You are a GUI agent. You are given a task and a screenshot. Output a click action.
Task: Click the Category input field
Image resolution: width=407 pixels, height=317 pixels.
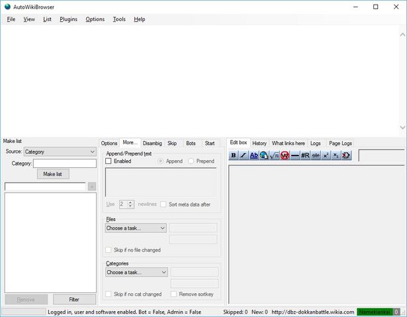[65, 163]
